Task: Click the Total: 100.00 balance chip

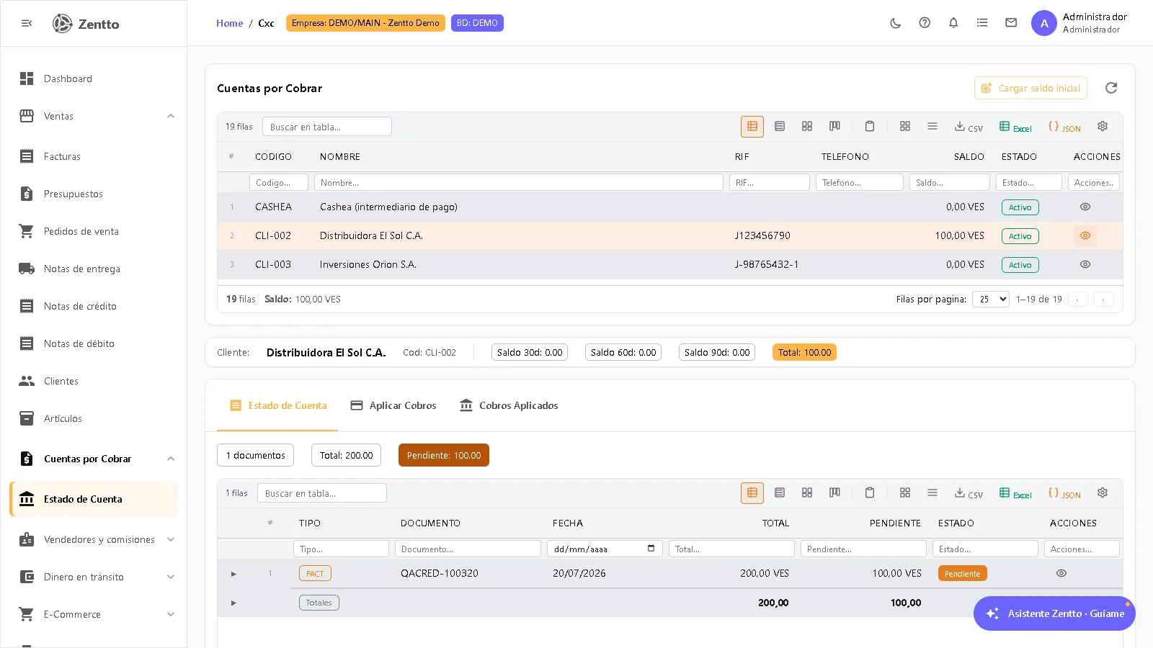Action: (804, 352)
